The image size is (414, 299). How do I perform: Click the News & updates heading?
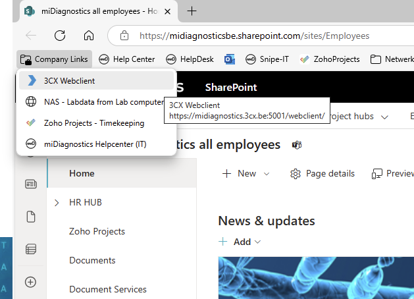click(x=267, y=221)
